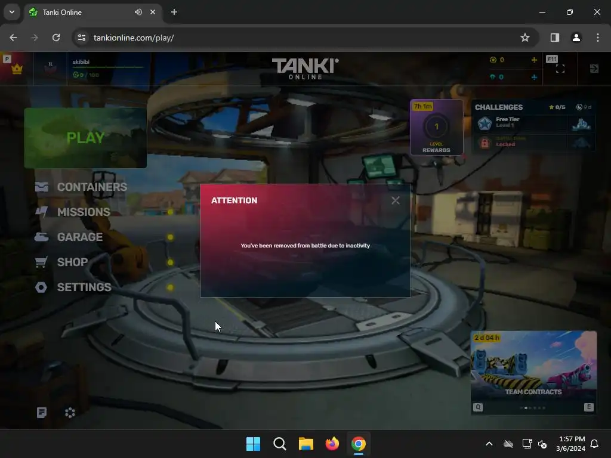Click the Garage tank icon

41,237
